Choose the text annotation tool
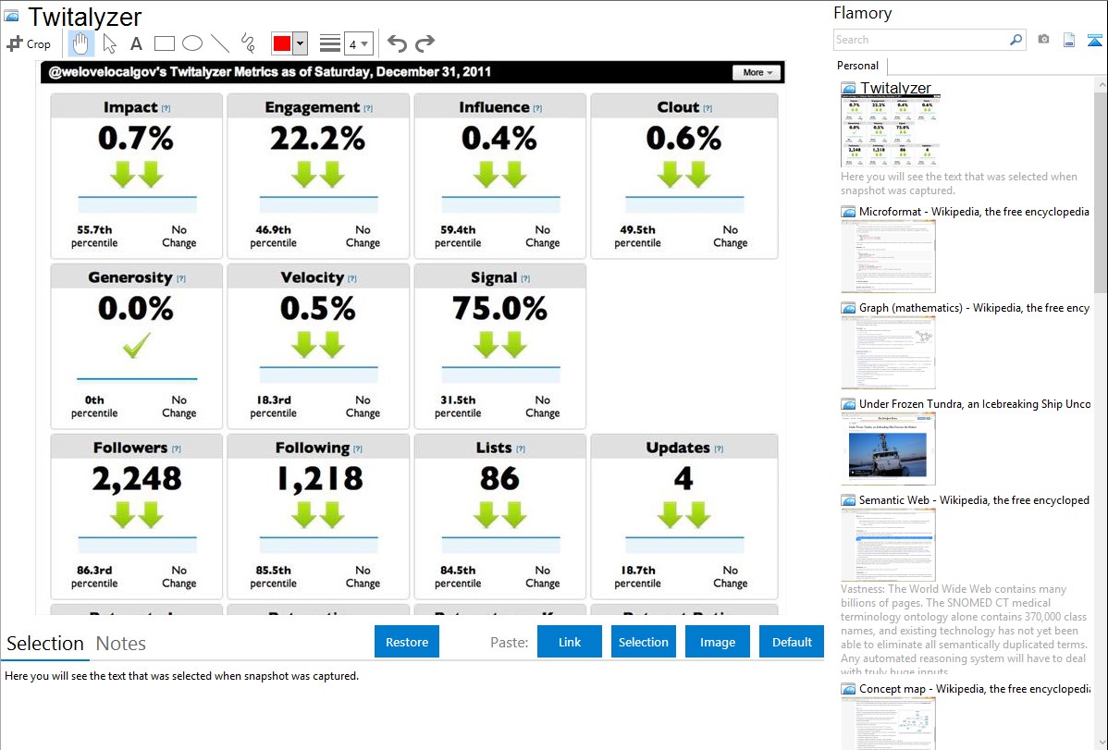Screen dimensions: 1108x750 [x=136, y=43]
